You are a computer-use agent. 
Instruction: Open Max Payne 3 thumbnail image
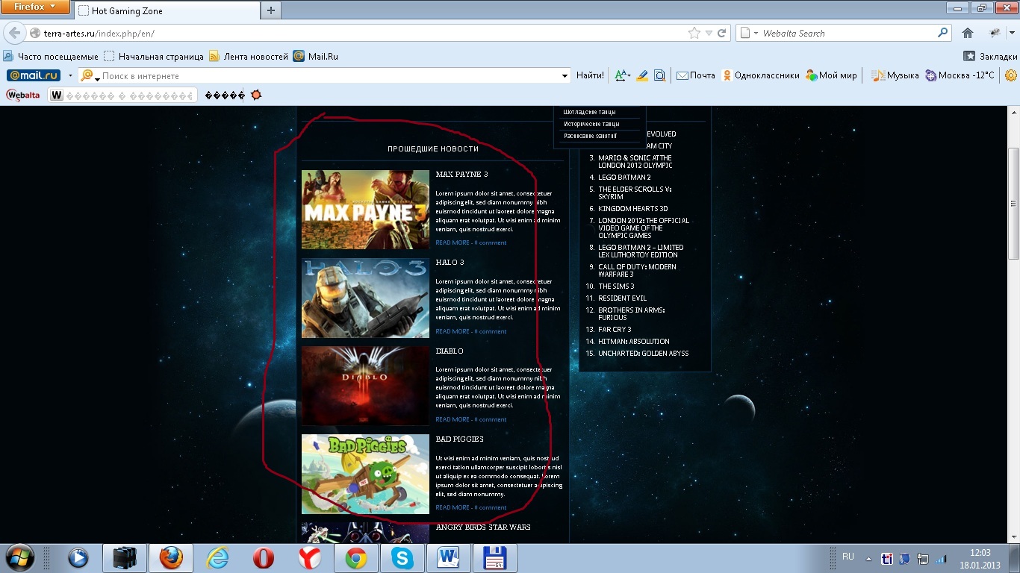pos(365,210)
